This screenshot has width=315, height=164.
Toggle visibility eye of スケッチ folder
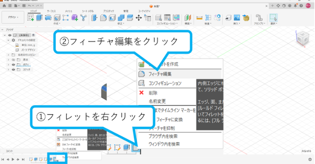pyautogui.click(x=14, y=70)
